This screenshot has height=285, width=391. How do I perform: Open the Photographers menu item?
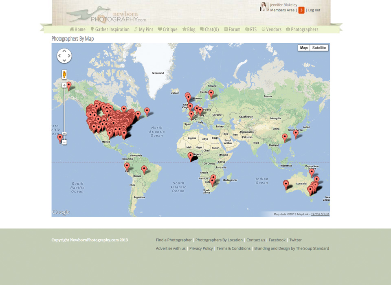pos(302,29)
